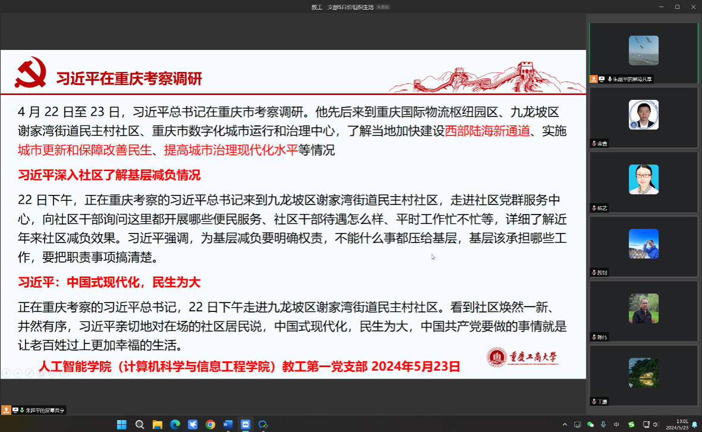
Task: Click the bottom participant thumbnail with pavilion avatar
Action: click(643, 373)
